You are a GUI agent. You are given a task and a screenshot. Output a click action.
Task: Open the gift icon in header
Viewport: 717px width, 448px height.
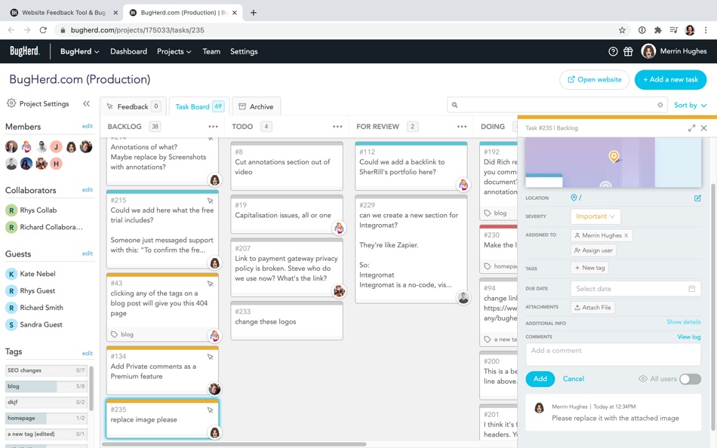click(628, 51)
